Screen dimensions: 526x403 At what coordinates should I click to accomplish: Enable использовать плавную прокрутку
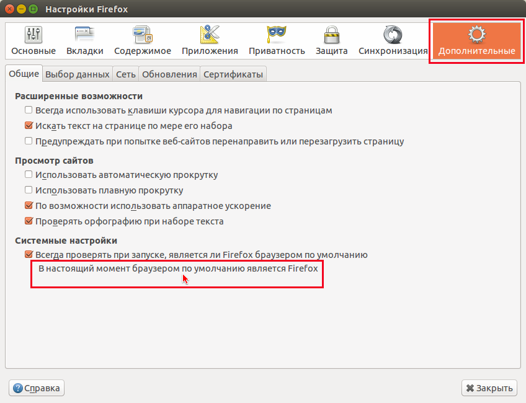(28, 190)
